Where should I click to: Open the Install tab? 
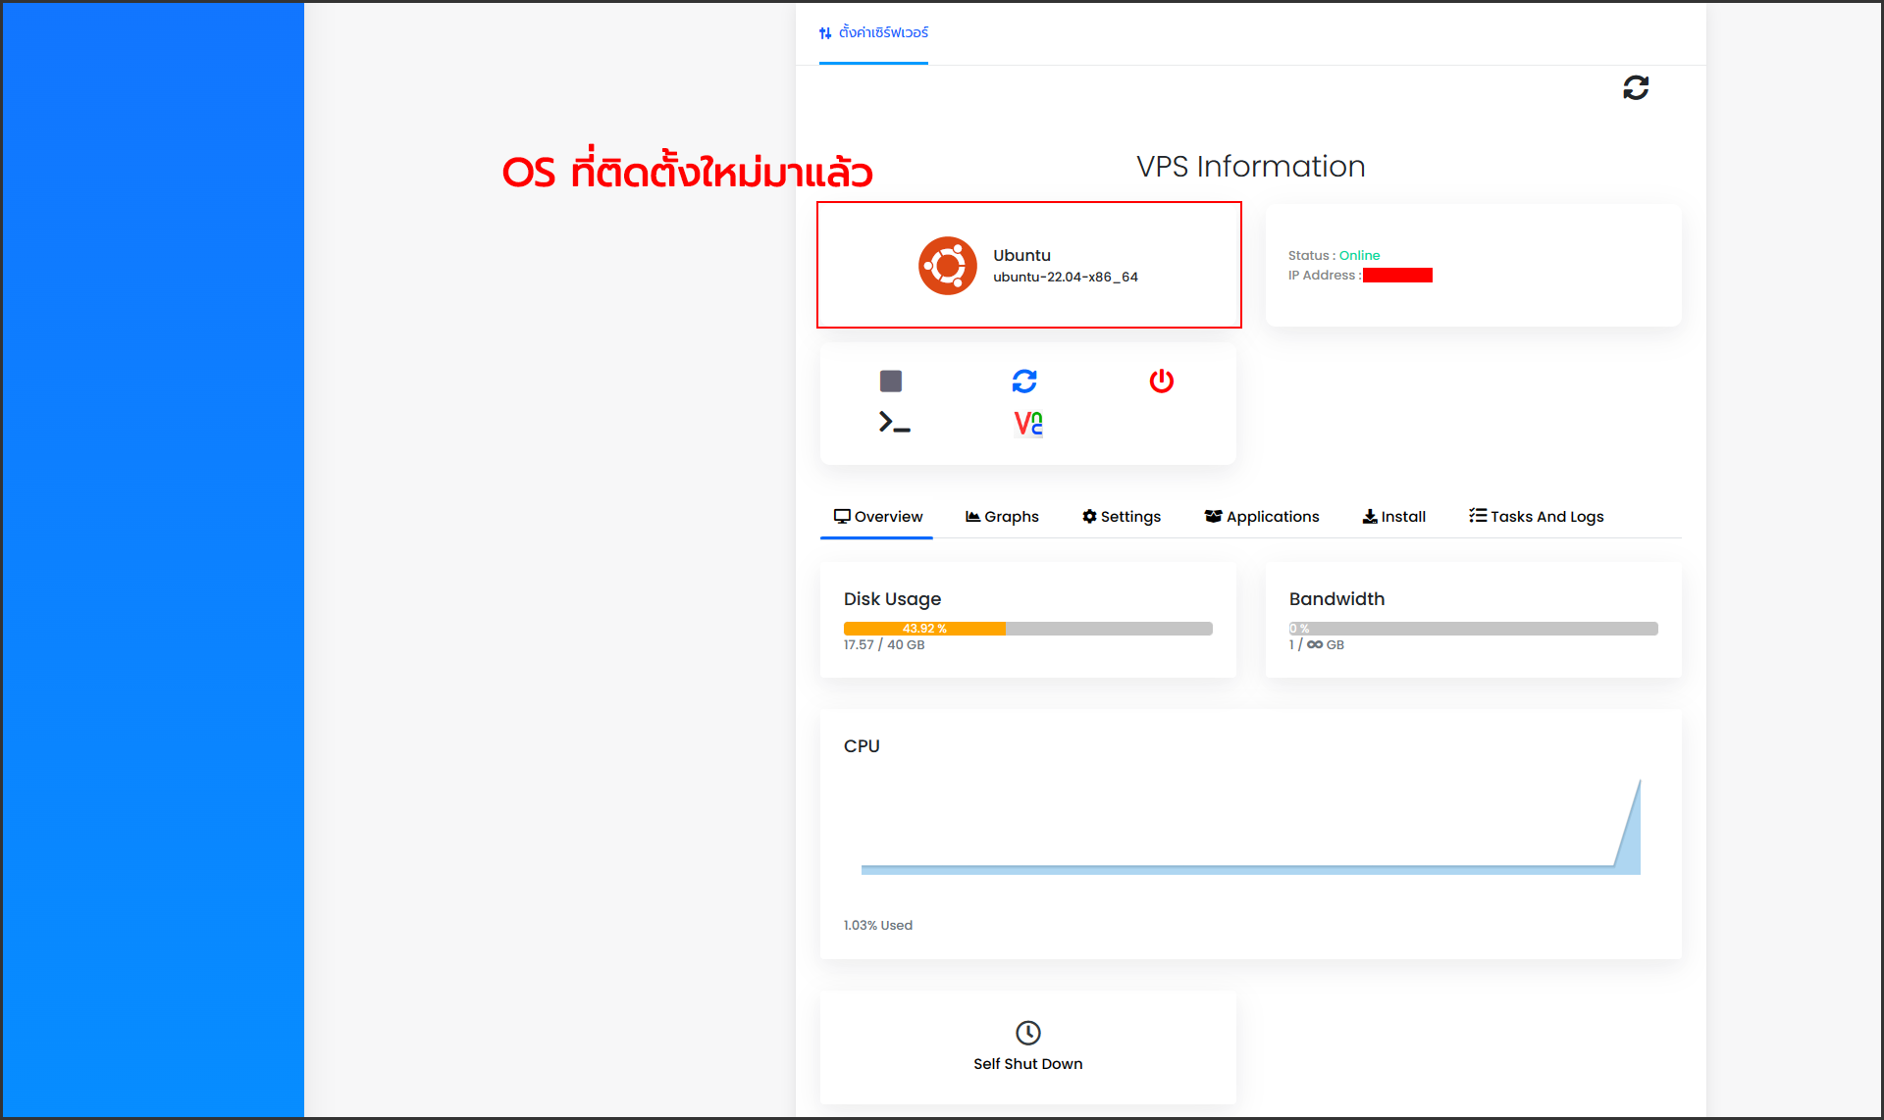(x=1393, y=516)
